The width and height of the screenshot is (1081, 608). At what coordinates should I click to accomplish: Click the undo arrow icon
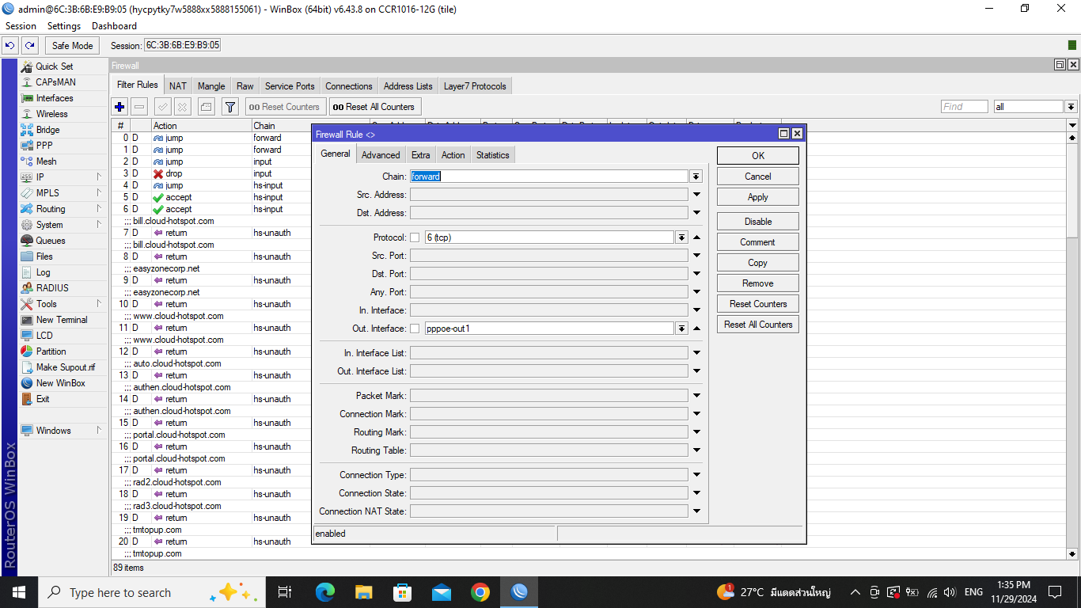pos(11,46)
